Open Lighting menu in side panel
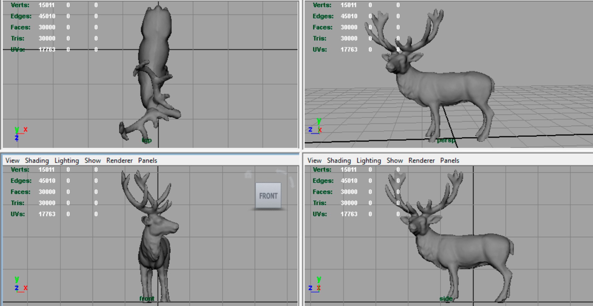593x306 pixels. click(369, 161)
